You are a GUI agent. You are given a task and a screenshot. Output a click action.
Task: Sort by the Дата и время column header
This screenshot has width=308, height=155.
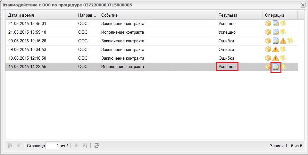[x=41, y=15]
